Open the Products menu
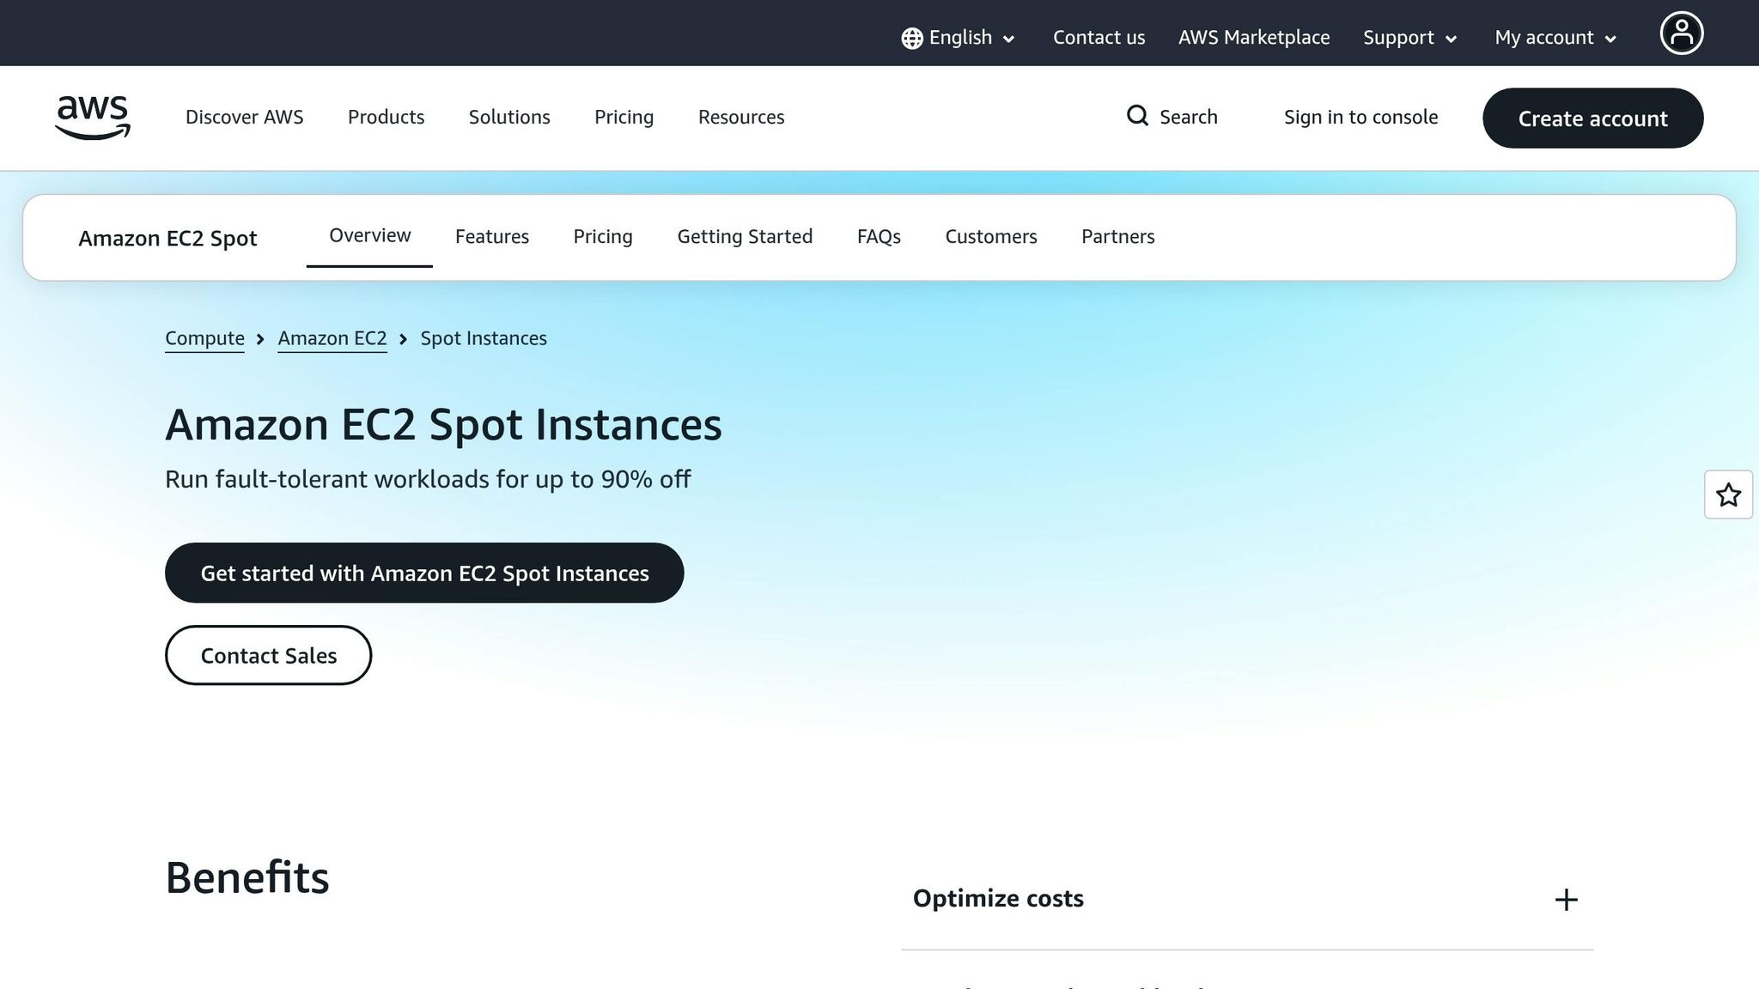This screenshot has width=1759, height=989. (x=386, y=117)
